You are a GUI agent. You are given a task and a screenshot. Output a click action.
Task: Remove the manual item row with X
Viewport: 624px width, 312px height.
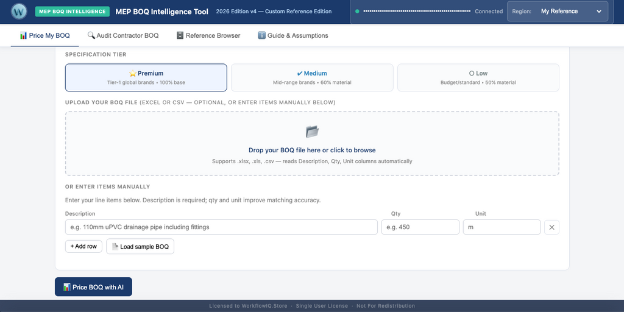pyautogui.click(x=551, y=227)
